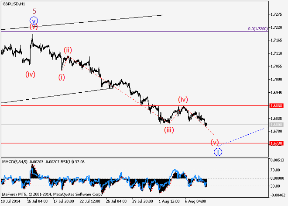The height and width of the screenshot is (206, 288).
Task: Click the 1.6835 price axis value
Action: (x=276, y=119)
